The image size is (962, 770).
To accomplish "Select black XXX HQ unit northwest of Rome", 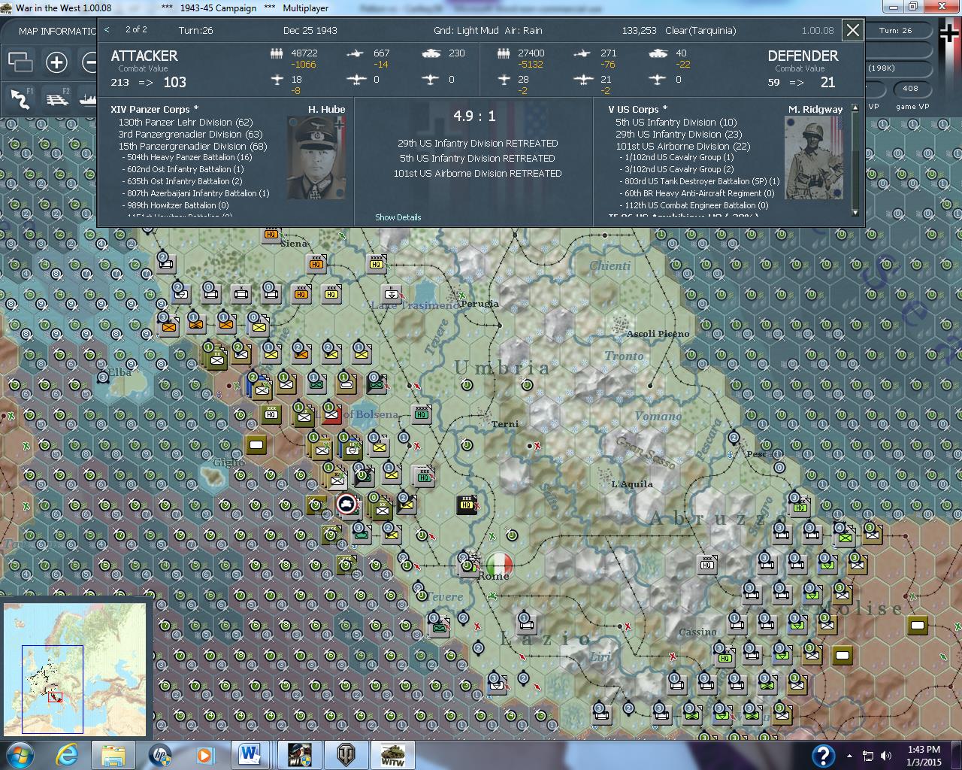I will click(467, 504).
